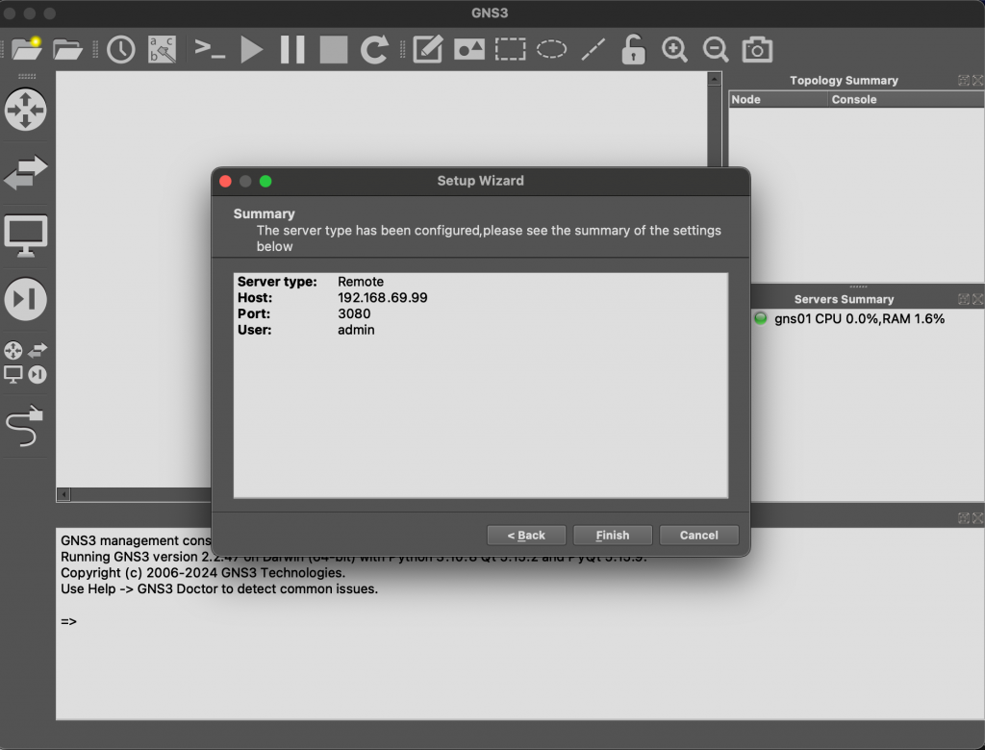Go back in the Setup Wizard
The image size is (985, 750).
[x=526, y=536]
